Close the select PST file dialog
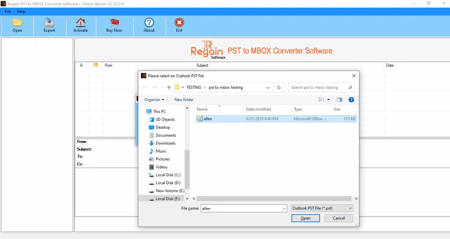Viewport: 450px width, 239px height. pyautogui.click(x=354, y=76)
